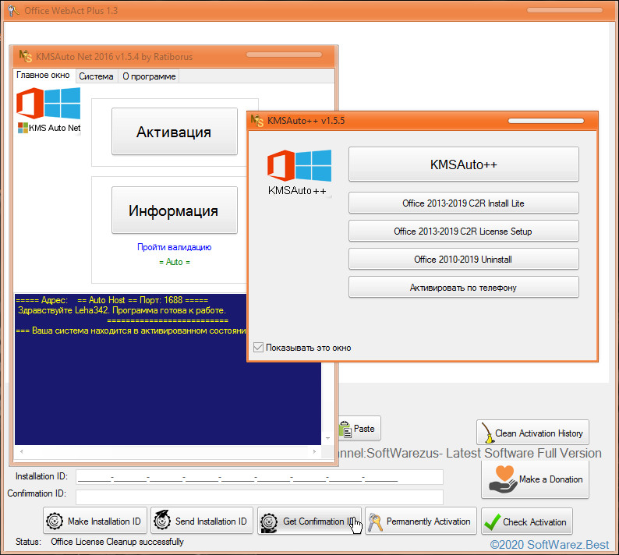This screenshot has height=555, width=619.
Task: Click Check Activation green checkmark button
Action: [x=527, y=521]
